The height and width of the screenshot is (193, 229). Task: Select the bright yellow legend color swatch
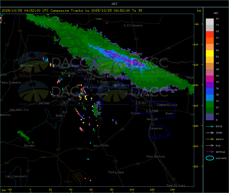click(210, 53)
